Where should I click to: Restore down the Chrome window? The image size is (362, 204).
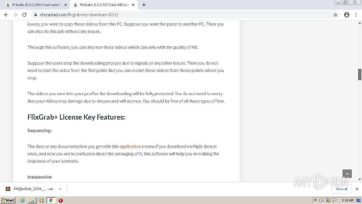(x=345, y=3)
